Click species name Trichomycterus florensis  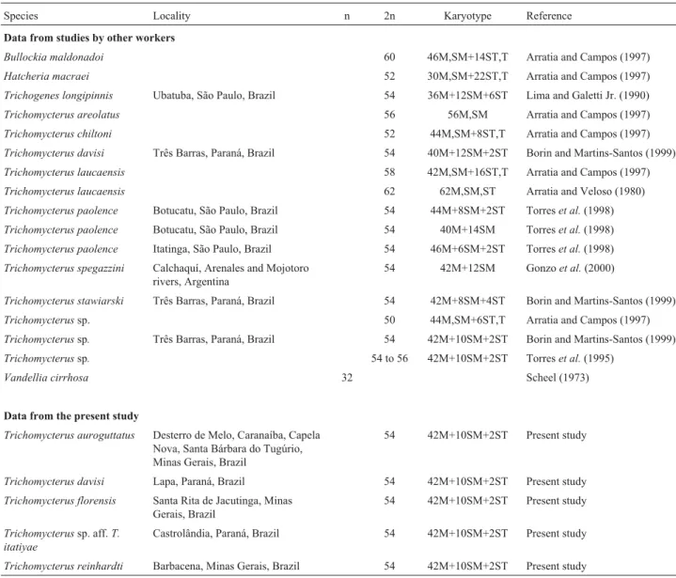[60, 501]
